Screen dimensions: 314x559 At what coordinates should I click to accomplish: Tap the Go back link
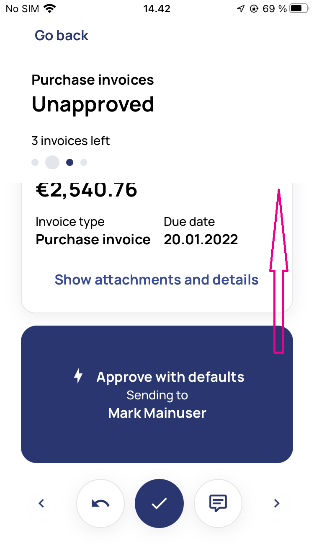coord(62,36)
